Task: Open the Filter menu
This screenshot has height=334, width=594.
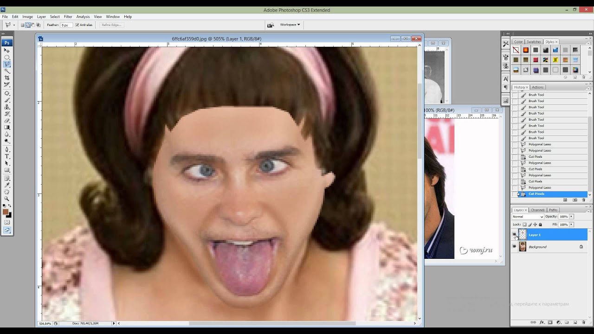Action: pos(68,17)
